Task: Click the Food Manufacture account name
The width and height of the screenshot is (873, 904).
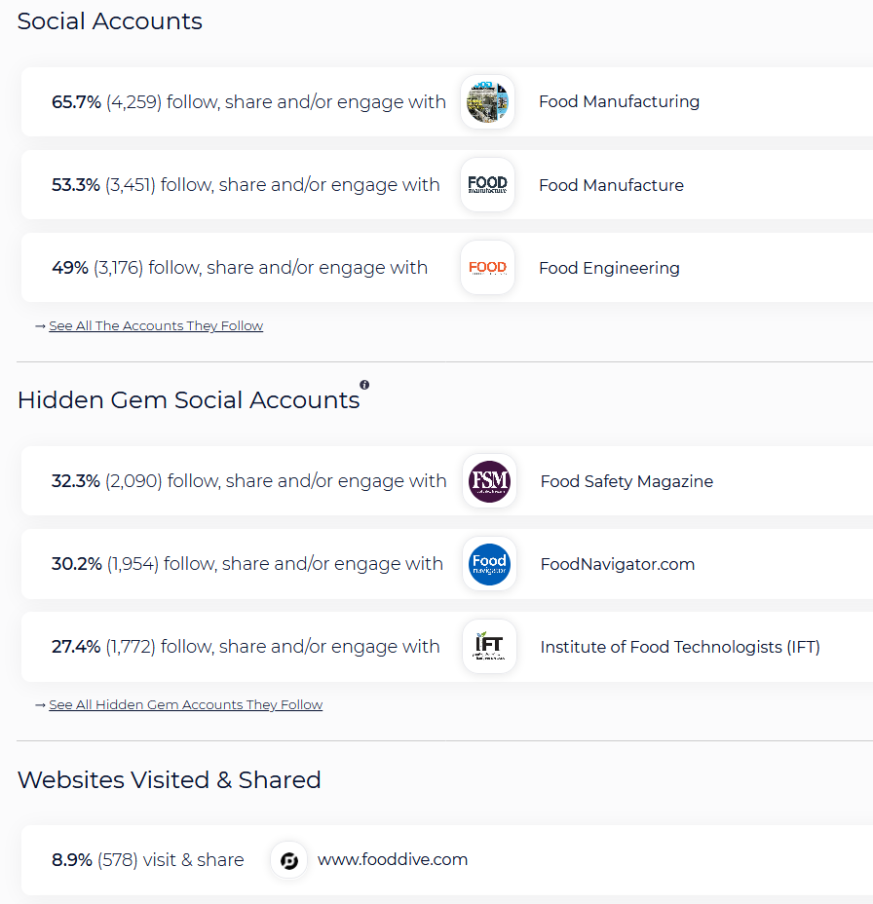Action: tap(611, 185)
